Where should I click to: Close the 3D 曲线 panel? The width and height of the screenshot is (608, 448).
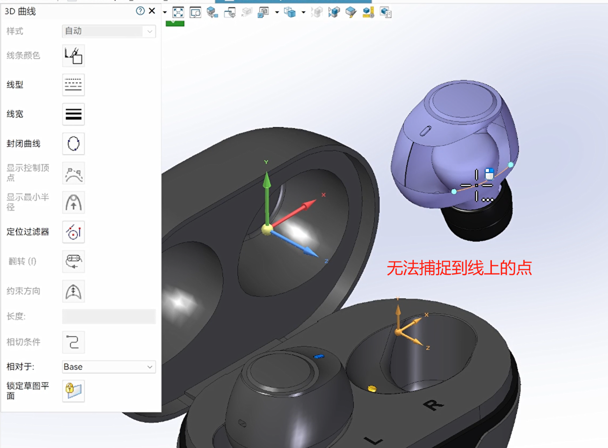pyautogui.click(x=152, y=11)
